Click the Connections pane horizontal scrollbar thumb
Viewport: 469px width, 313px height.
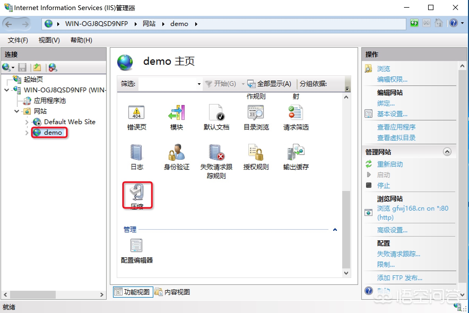point(33,294)
